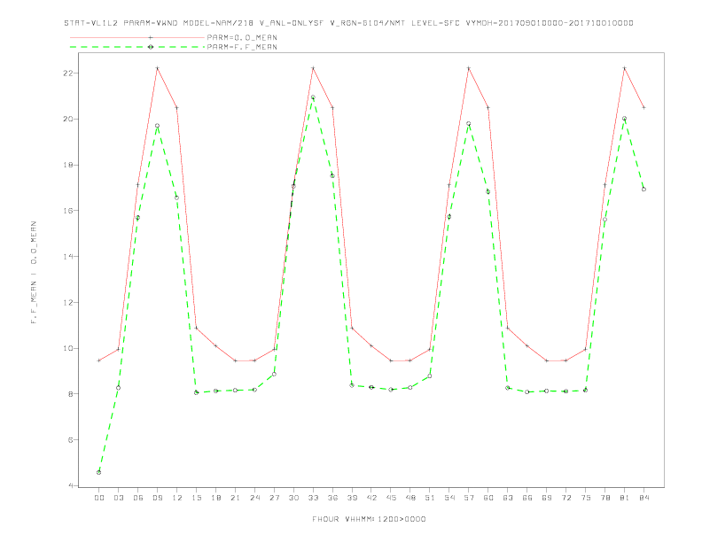702x542 pixels.
Task: Click the red peak marker at hour 09
Action: 157,68
